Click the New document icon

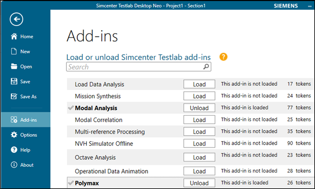tap(14, 51)
